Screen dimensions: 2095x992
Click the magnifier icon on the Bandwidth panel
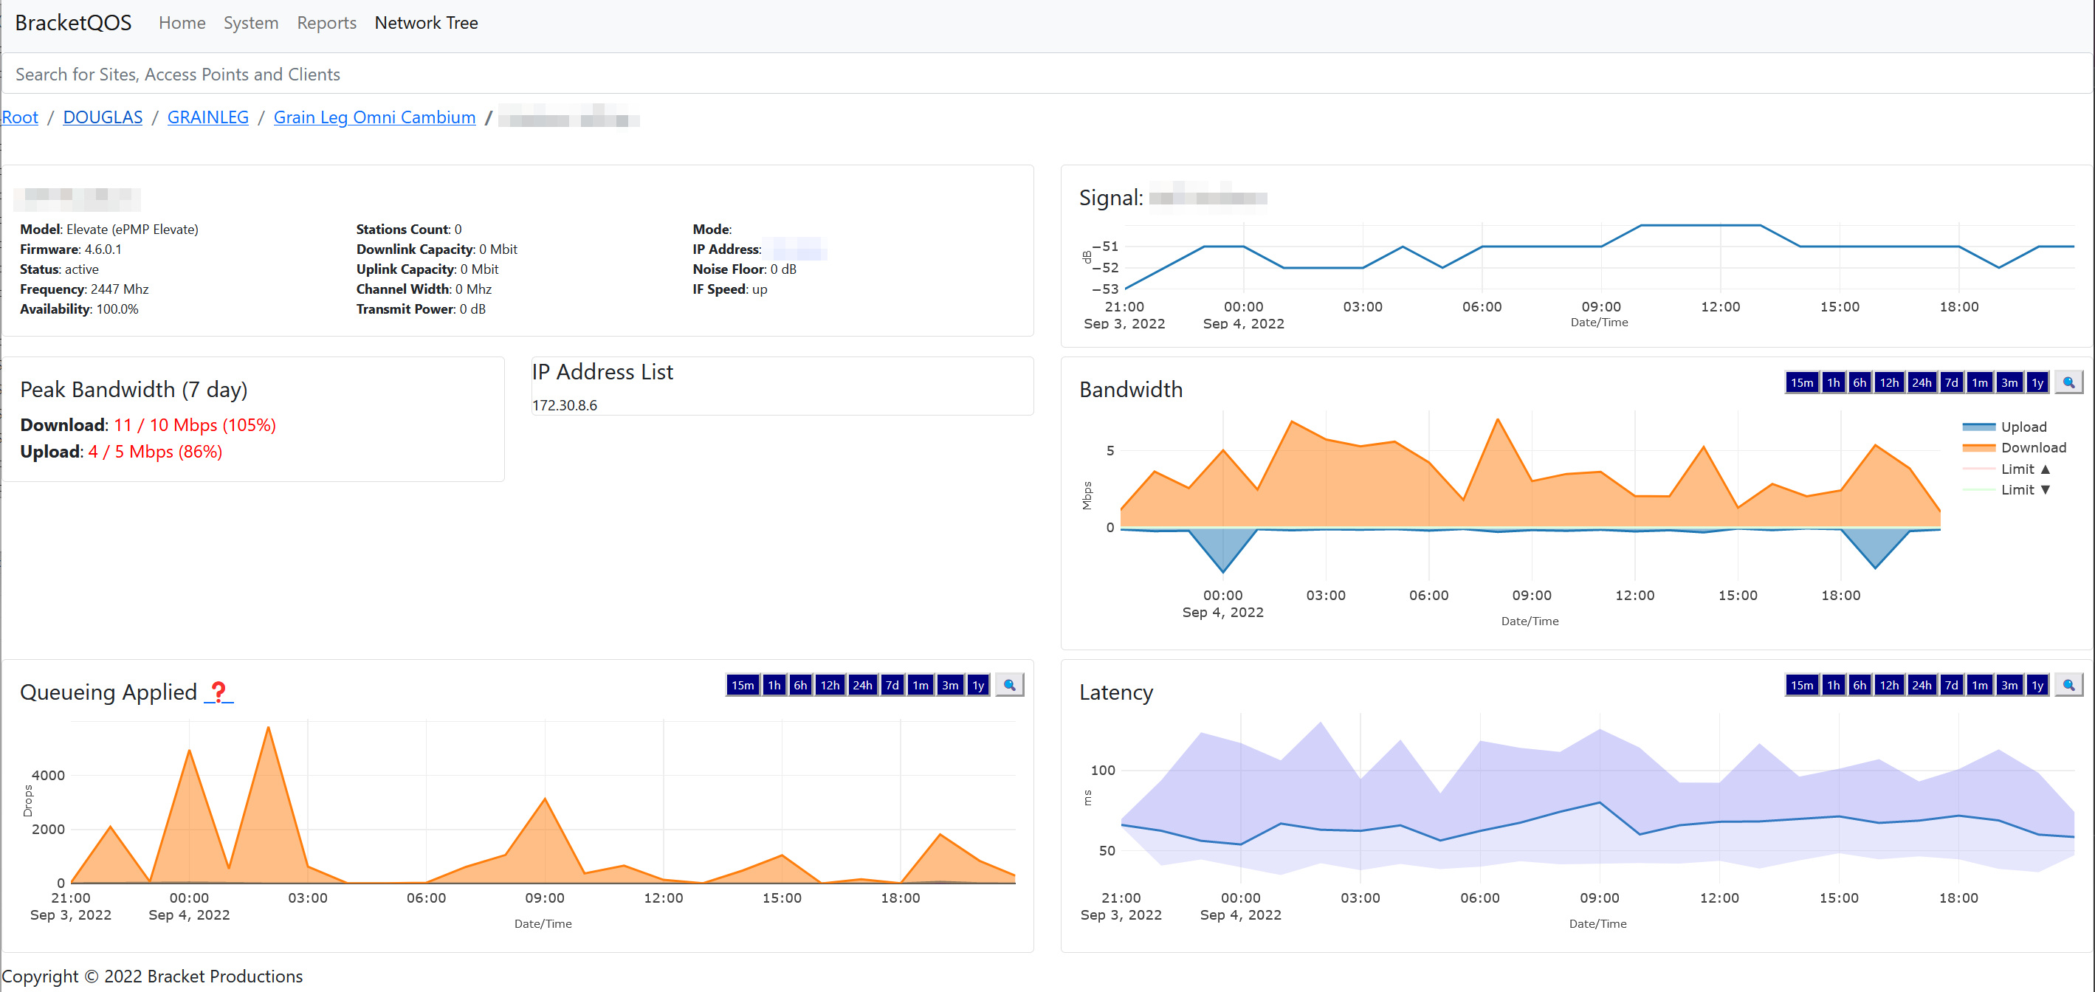tap(2069, 382)
